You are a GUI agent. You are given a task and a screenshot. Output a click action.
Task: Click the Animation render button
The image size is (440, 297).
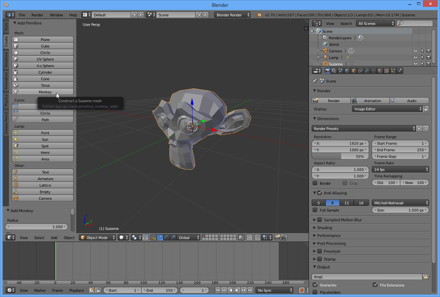[370, 101]
